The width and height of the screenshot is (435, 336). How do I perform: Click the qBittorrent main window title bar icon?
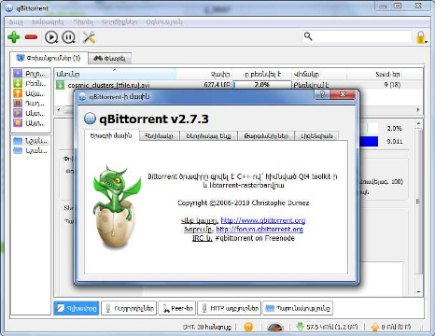pos(9,8)
